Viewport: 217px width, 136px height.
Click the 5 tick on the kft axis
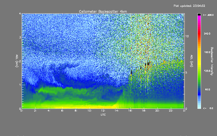click(x=186, y=73)
